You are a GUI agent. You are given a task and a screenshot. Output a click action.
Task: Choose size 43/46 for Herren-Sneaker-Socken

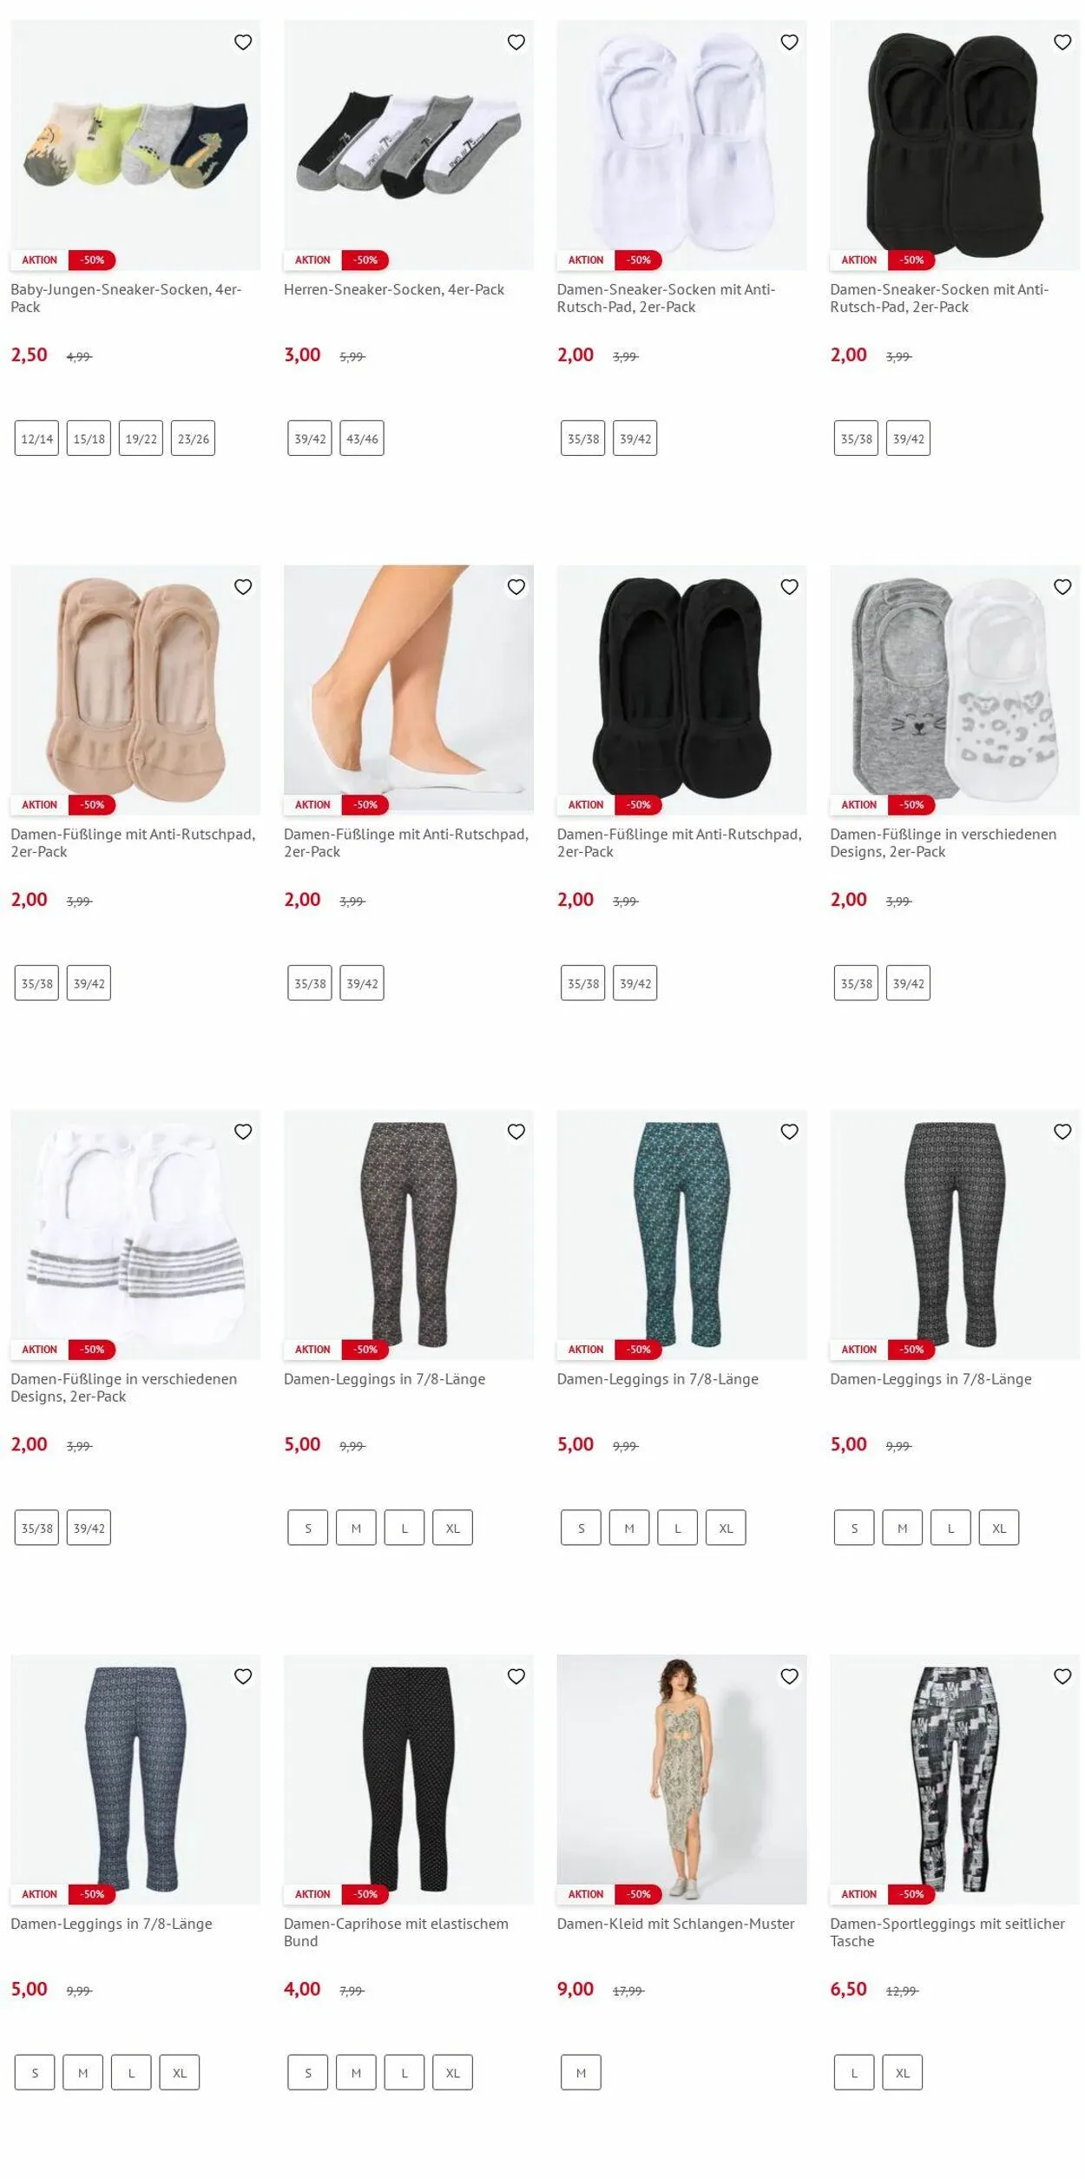(x=362, y=439)
